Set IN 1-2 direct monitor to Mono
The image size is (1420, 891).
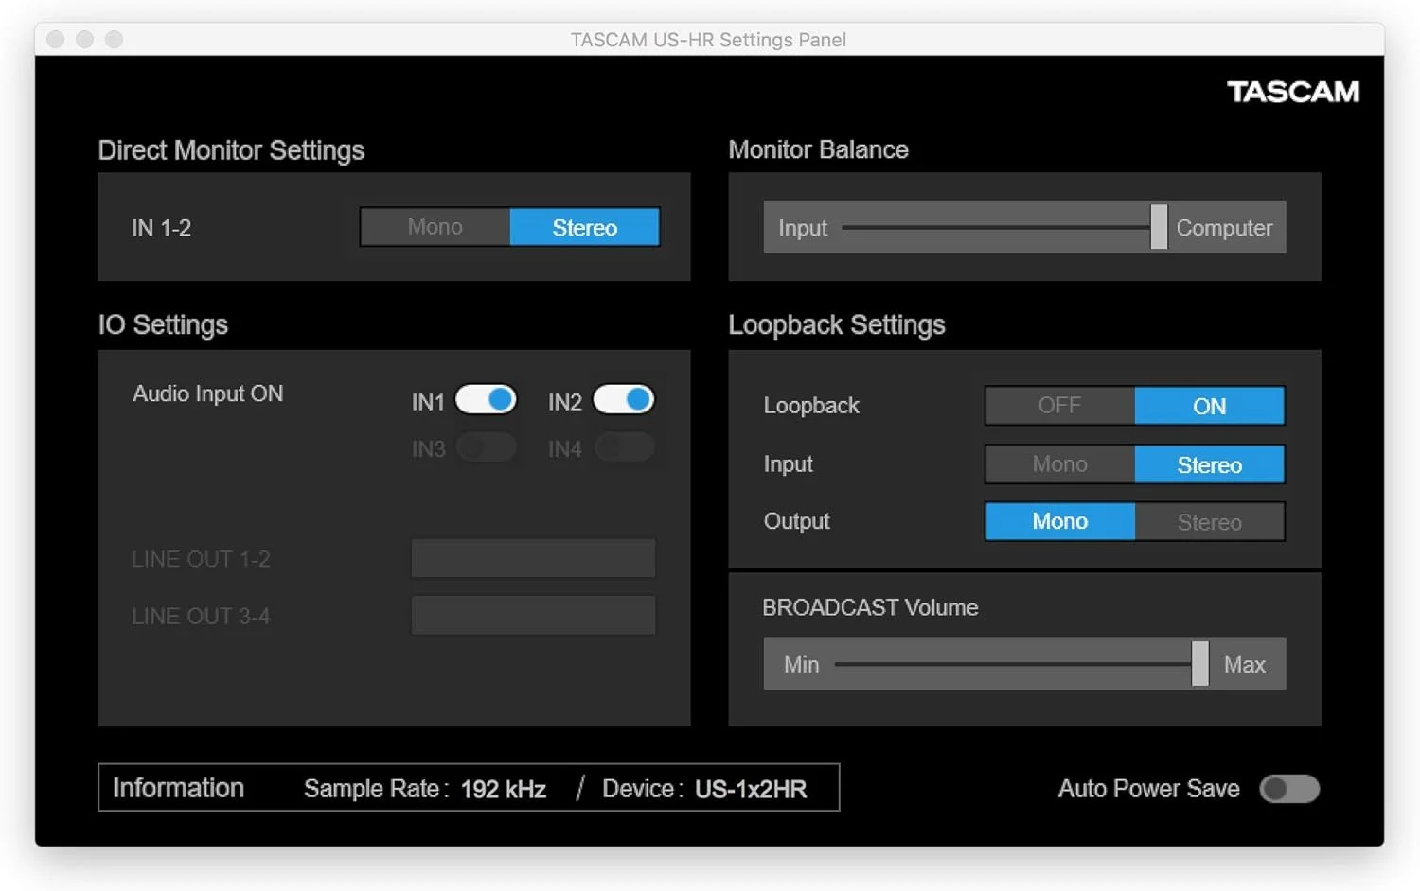(435, 227)
